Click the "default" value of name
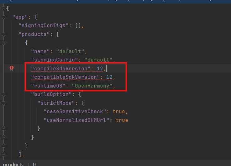This screenshot has width=231, height=166. click(70, 51)
